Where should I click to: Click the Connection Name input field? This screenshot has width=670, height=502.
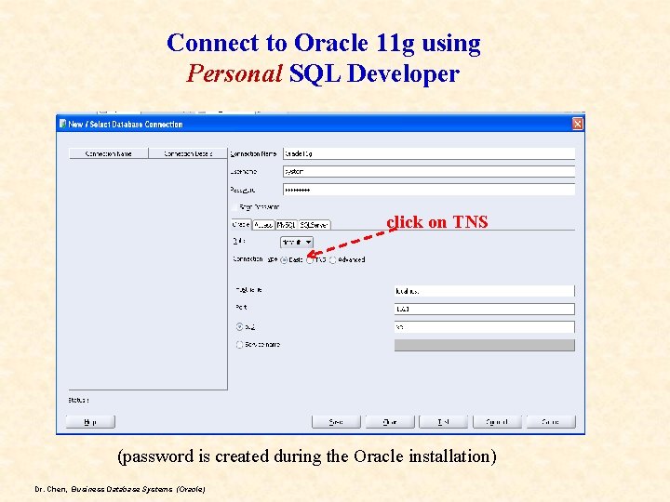pos(429,153)
